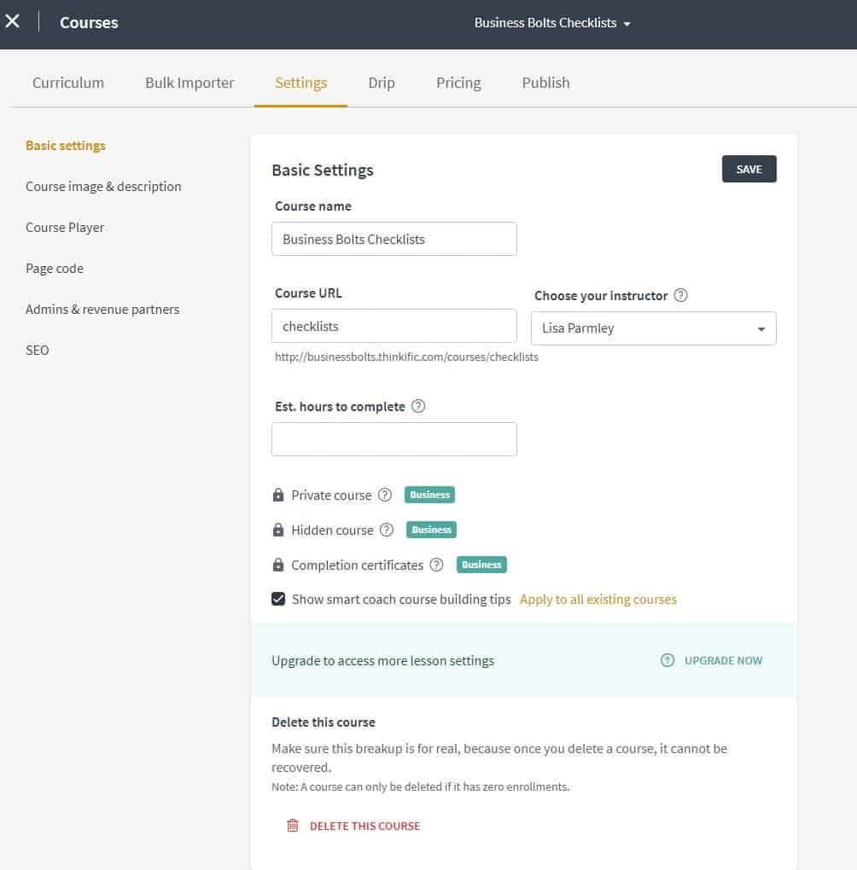Image resolution: width=857 pixels, height=870 pixels.
Task: Open help icon next to Hidden course
Action: tap(387, 530)
